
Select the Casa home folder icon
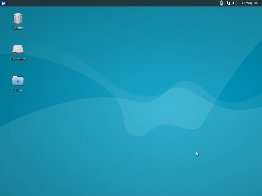(18, 80)
